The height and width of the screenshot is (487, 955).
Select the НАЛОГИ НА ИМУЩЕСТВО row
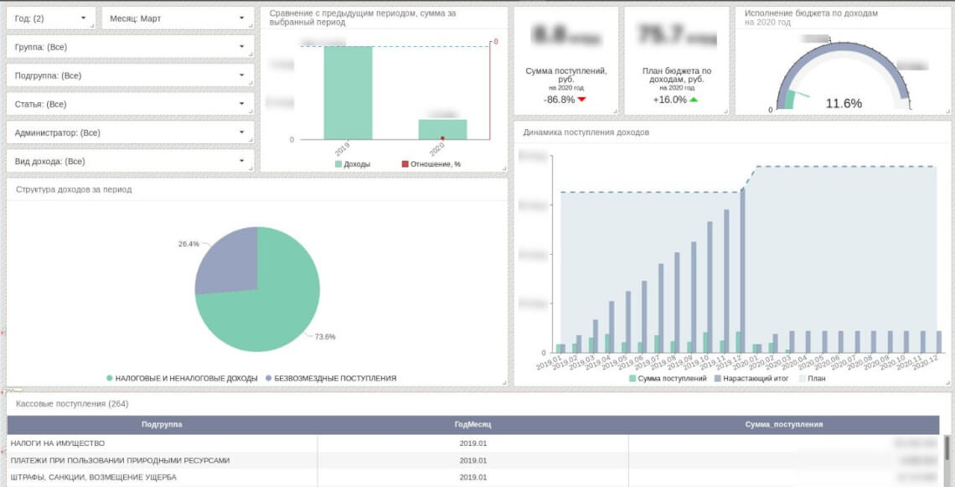tap(473, 443)
